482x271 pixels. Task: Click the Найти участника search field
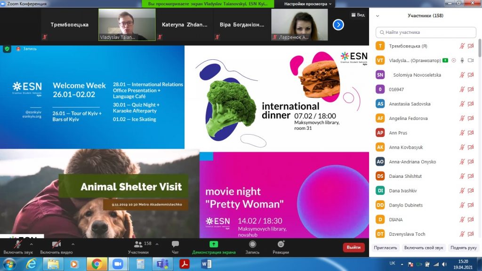(x=426, y=32)
